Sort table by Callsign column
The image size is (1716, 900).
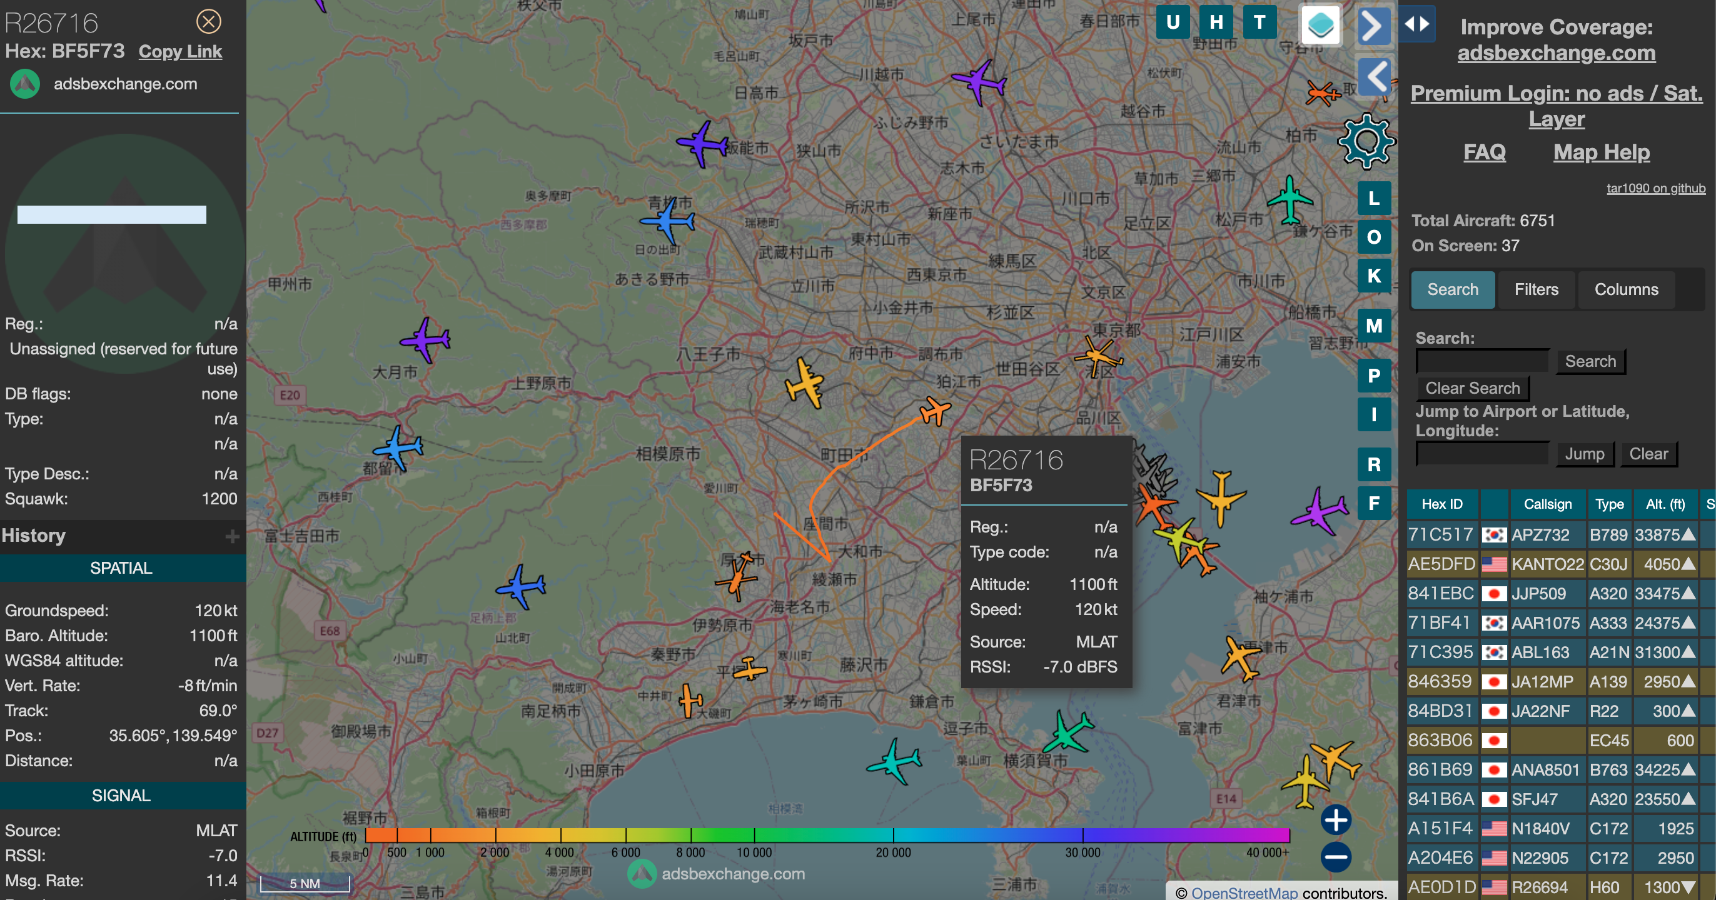[x=1547, y=504]
